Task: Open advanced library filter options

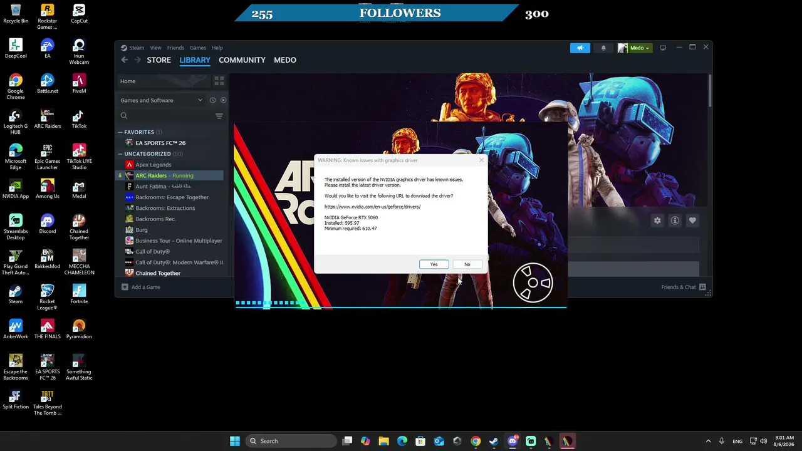Action: pos(219,116)
